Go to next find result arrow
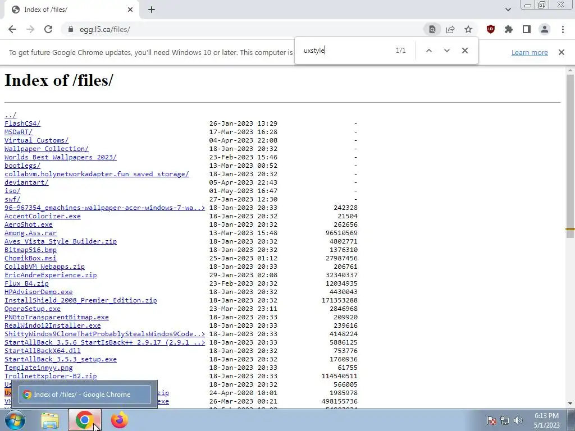The image size is (575, 431). [446, 51]
